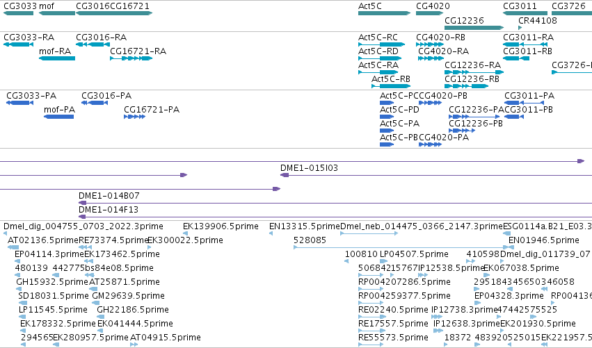Click the CG4020-PA protein glyph
Screen dimensions: 592x348
pyautogui.click(x=430, y=144)
